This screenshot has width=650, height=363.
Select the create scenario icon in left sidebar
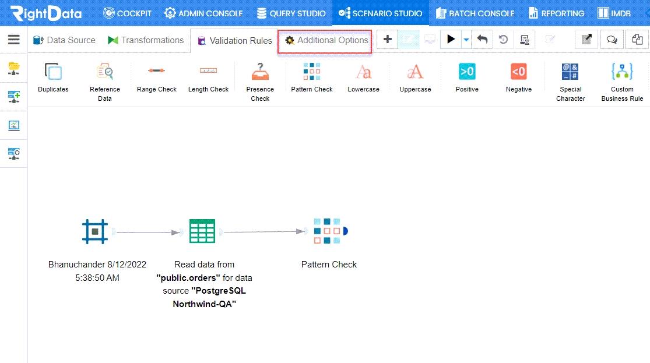[x=13, y=97]
